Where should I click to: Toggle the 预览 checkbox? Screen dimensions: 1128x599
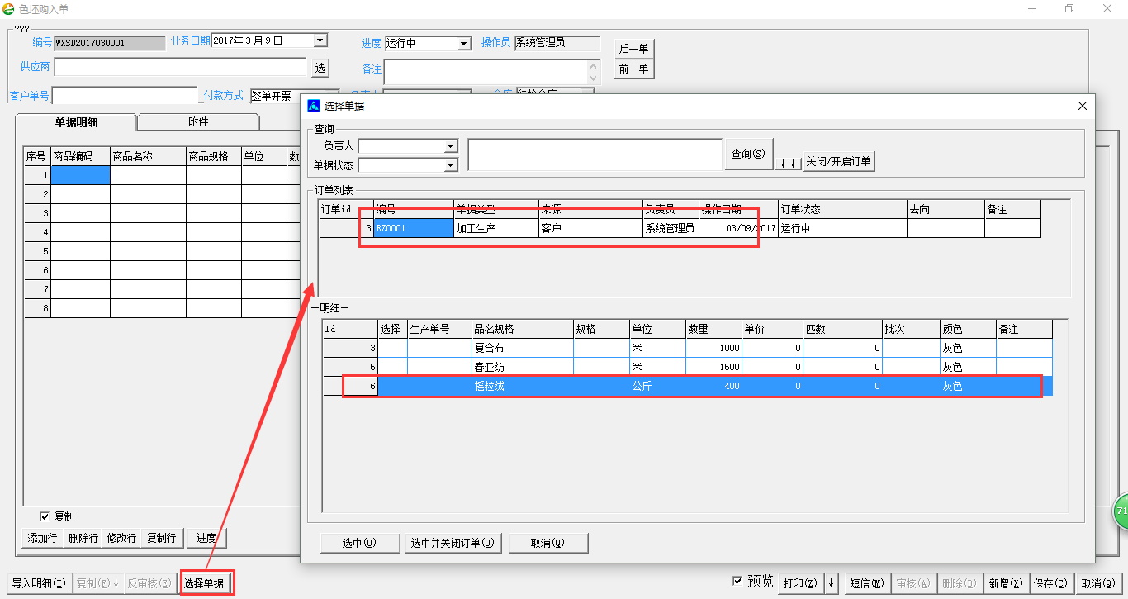(x=737, y=582)
